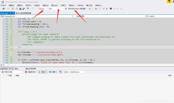The image size is (174, 103).
Task: Open the entire solution scope dropdown
Action: point(12,72)
